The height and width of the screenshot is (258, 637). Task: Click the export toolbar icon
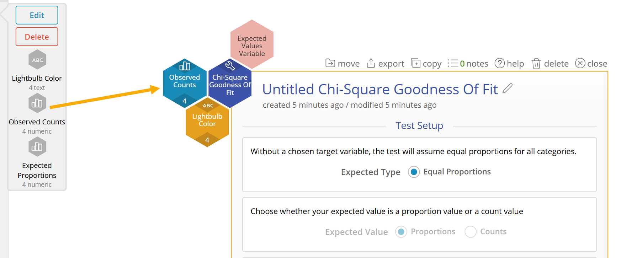(371, 63)
